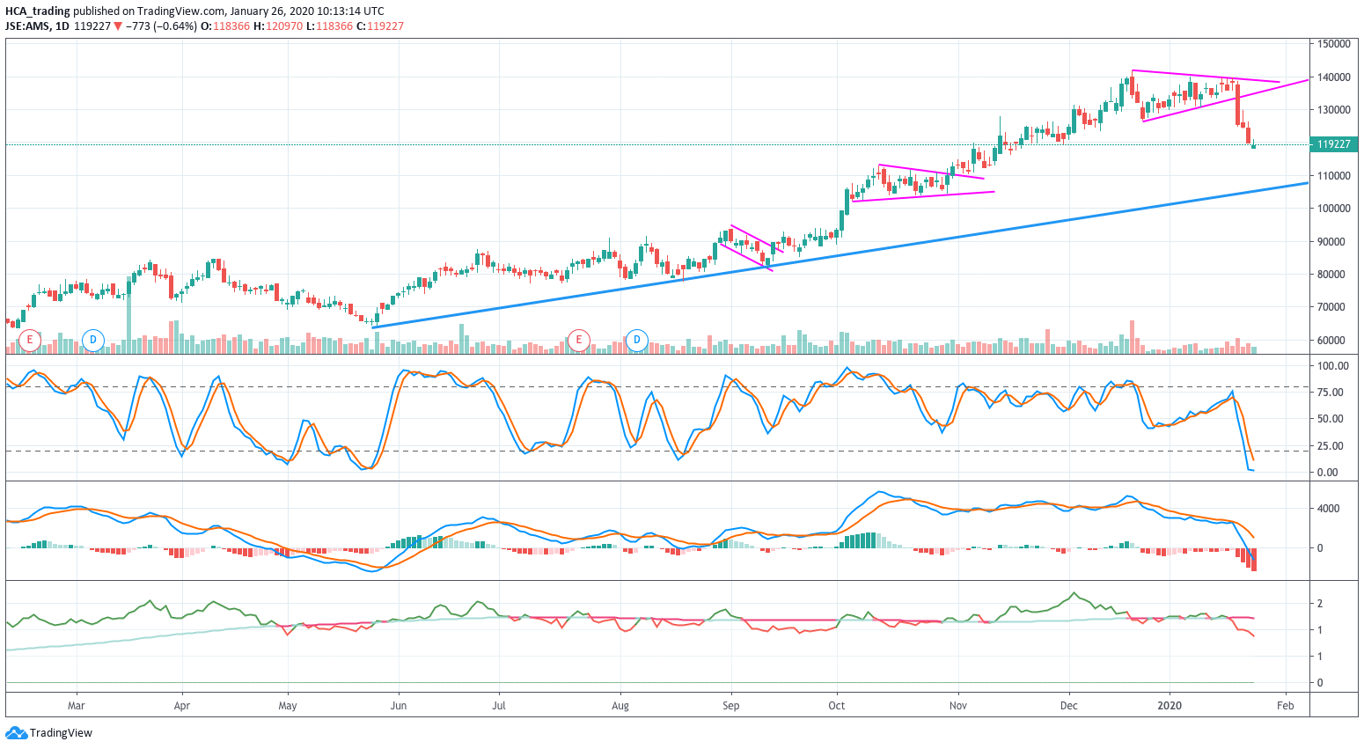This screenshot has height=749, width=1364.
Task: Click the 4000 MACD scale label
Action: (x=1328, y=509)
